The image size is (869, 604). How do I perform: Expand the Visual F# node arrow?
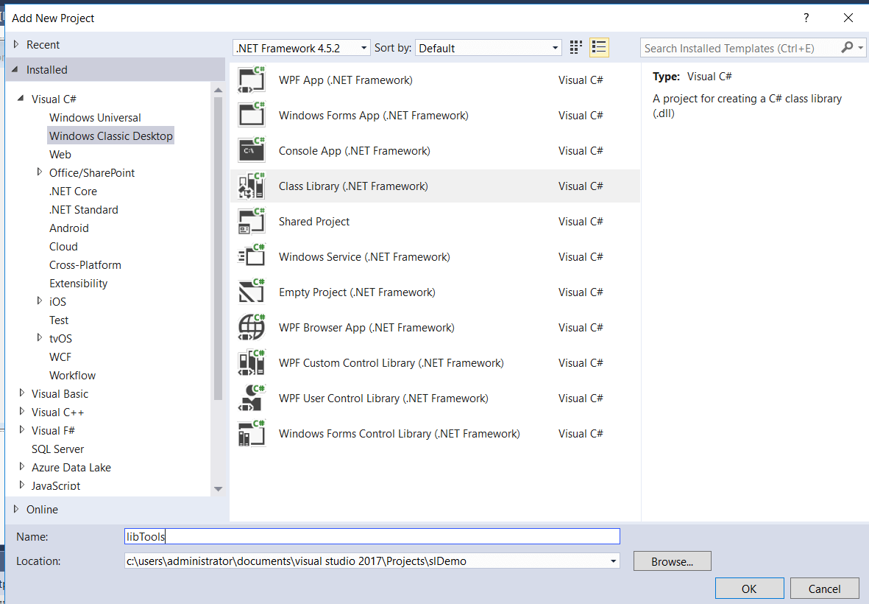(x=21, y=429)
